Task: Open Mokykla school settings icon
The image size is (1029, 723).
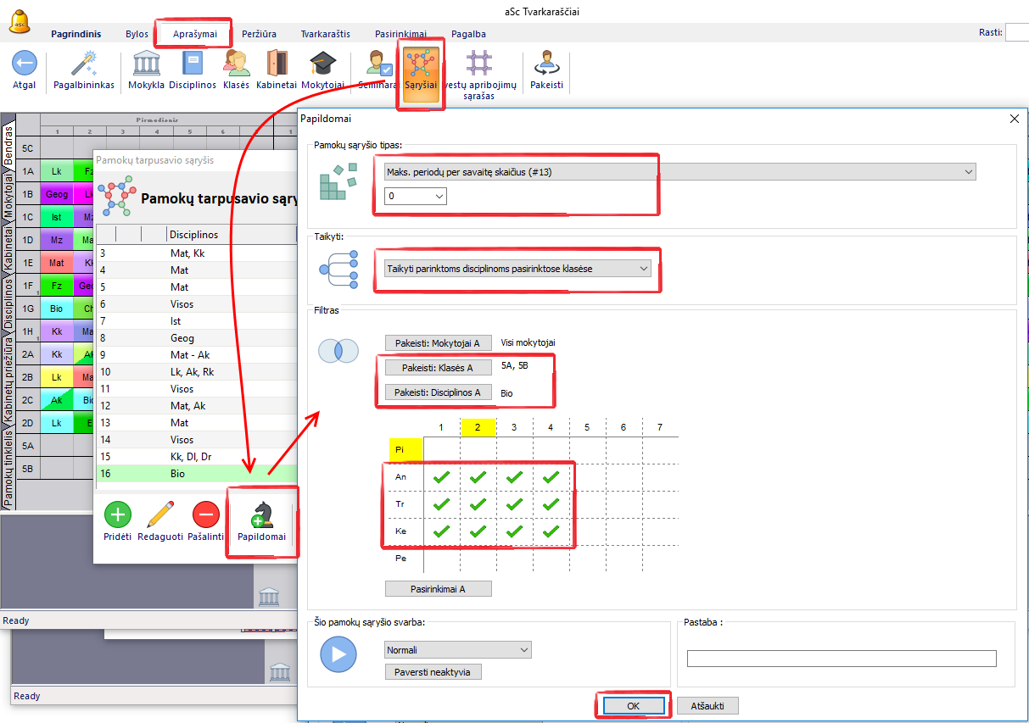Action: 146,64
